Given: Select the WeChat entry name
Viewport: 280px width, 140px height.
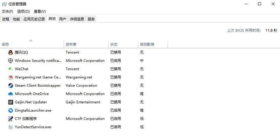Looking at the screenshot, I should click(22, 69).
